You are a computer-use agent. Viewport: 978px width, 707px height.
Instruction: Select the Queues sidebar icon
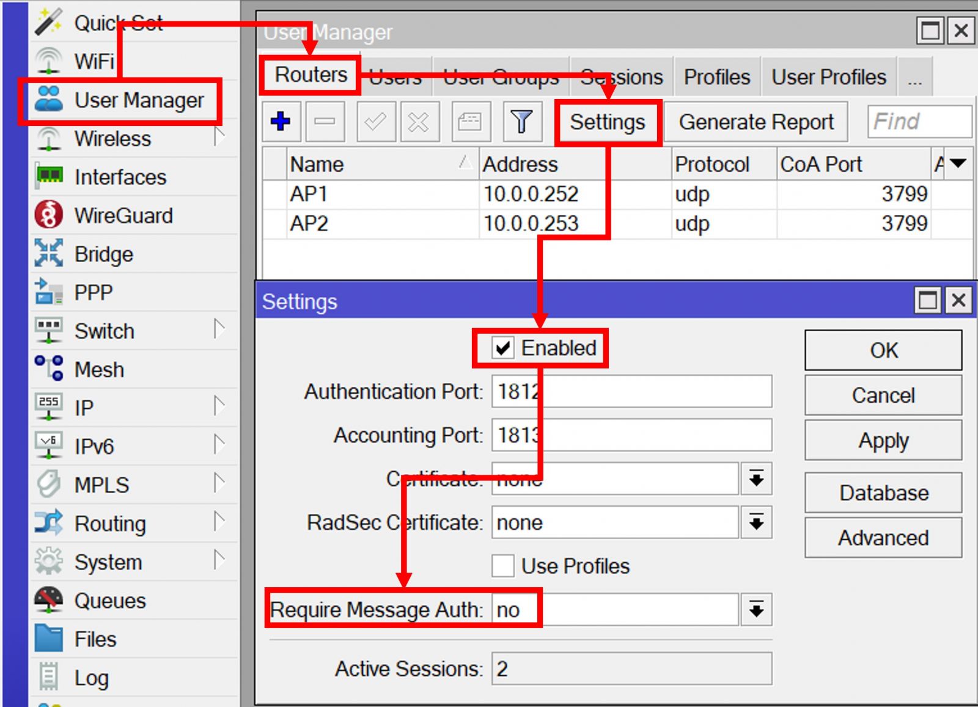(x=48, y=600)
